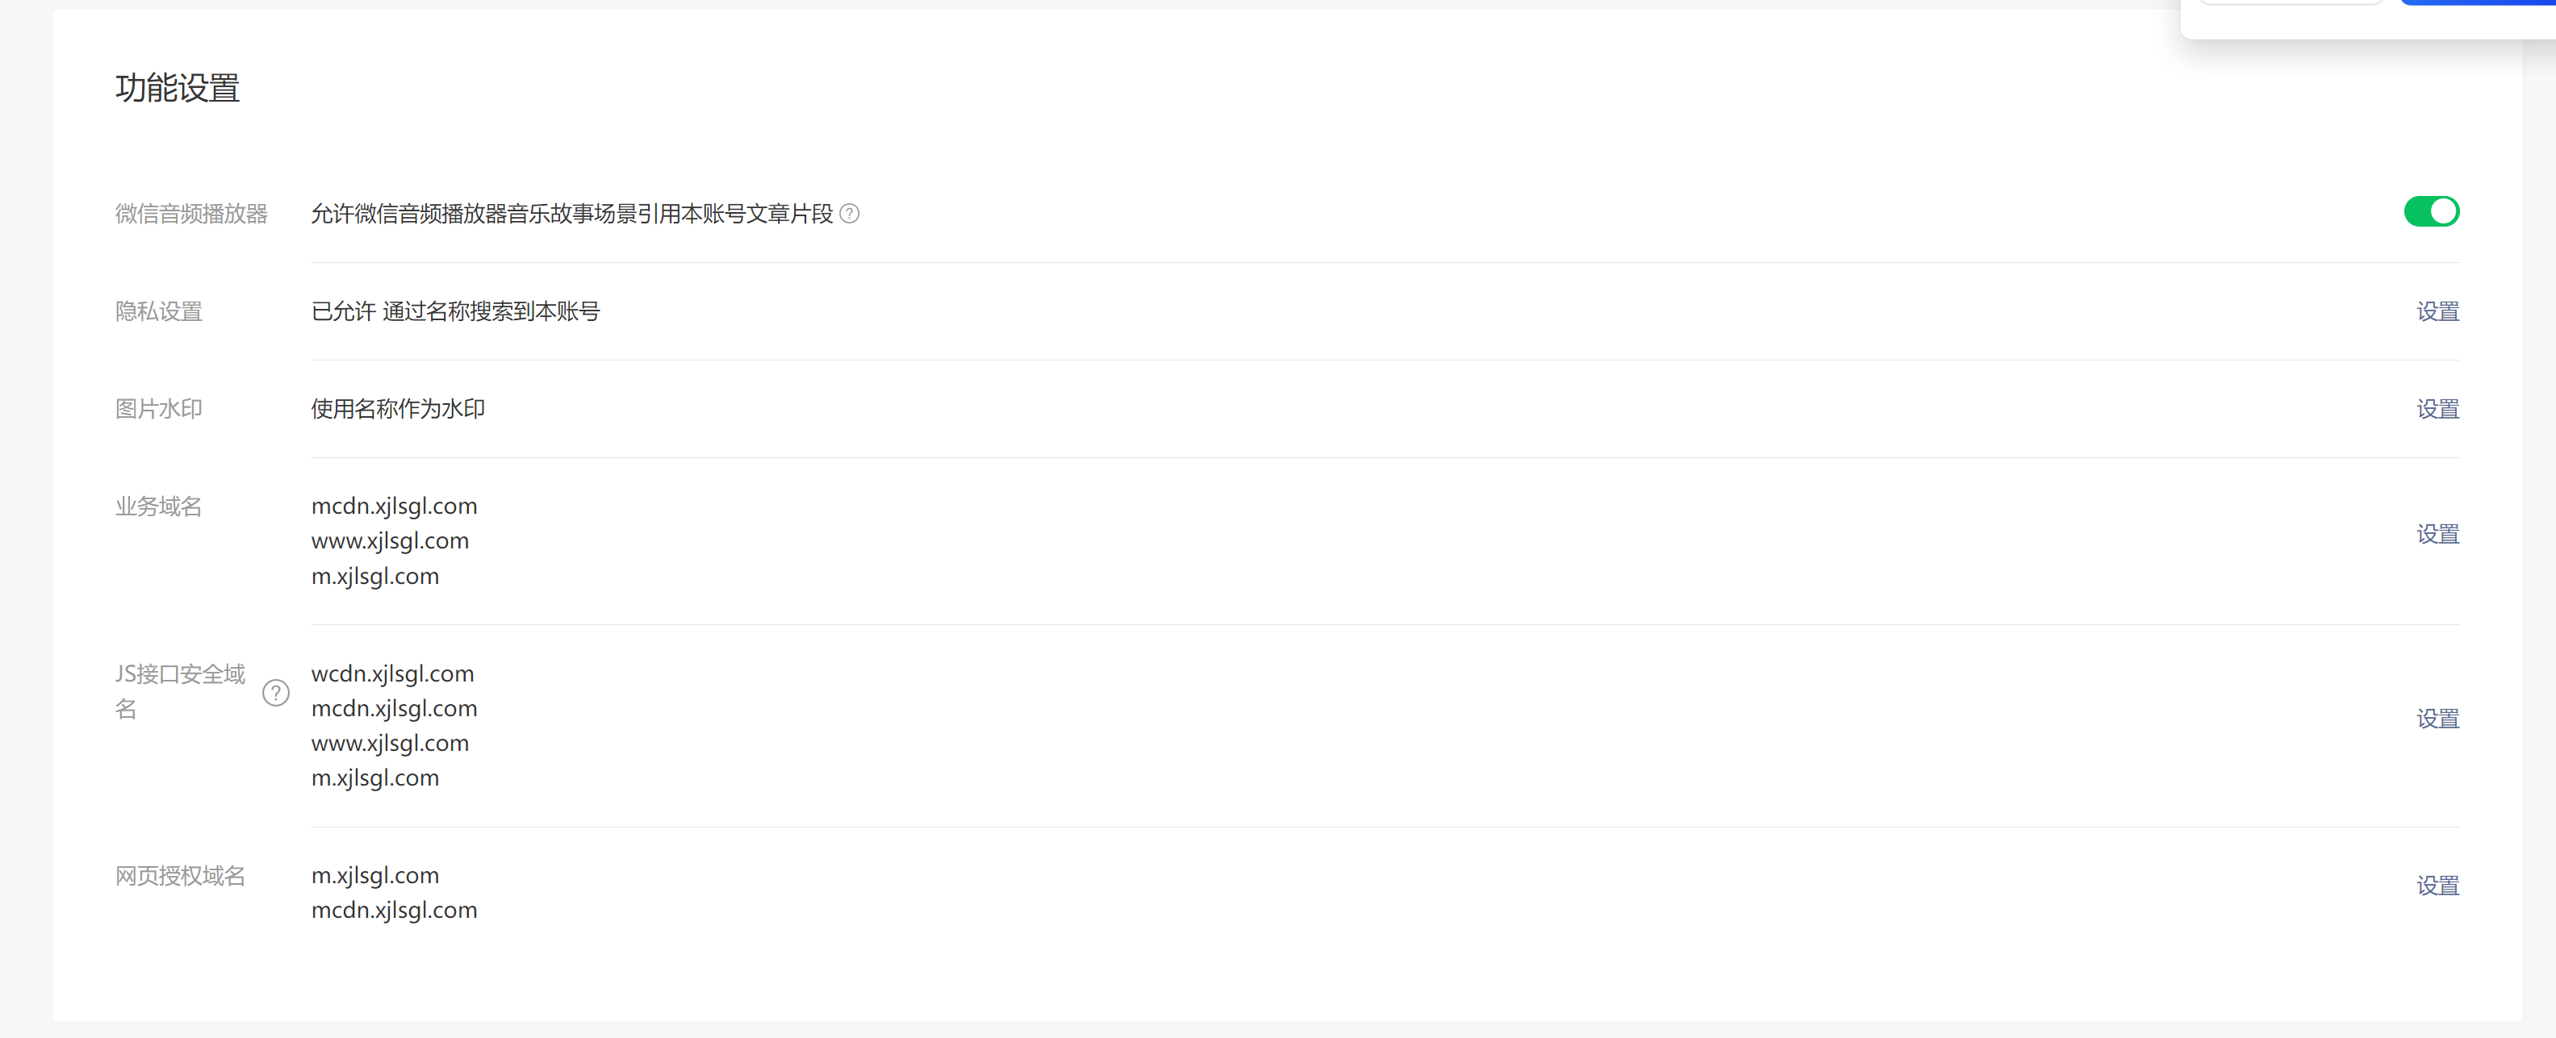
Task: Click the JS接口安全域名 row label
Action: coord(180,691)
